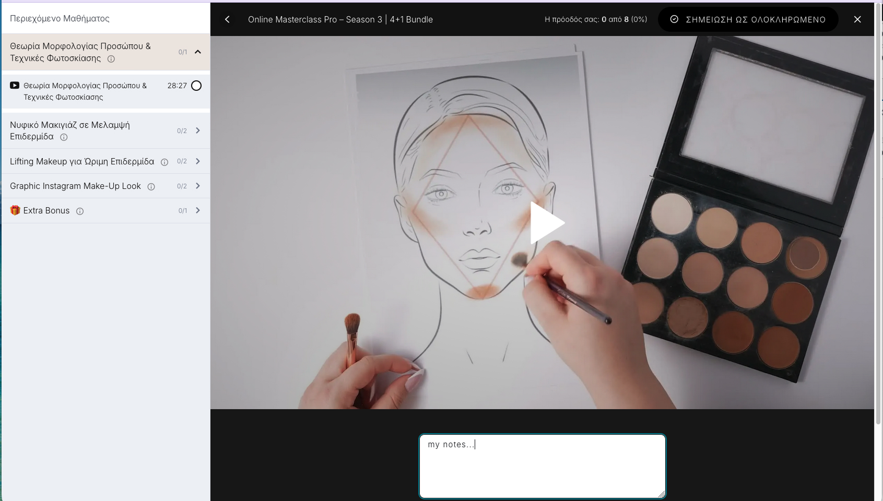The width and height of the screenshot is (883, 501).
Task: Click the Online Masterclass Pro course title
Action: coord(340,19)
